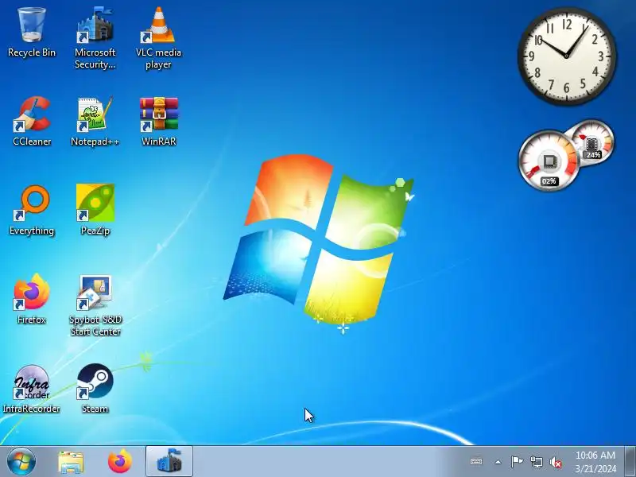Image resolution: width=636 pixels, height=477 pixels.
Task: Click the Show desktop button
Action: click(x=630, y=462)
